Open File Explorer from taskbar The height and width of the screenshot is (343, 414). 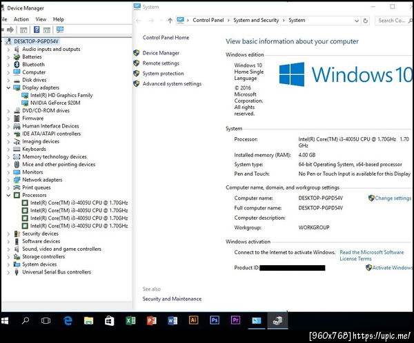tap(88, 320)
